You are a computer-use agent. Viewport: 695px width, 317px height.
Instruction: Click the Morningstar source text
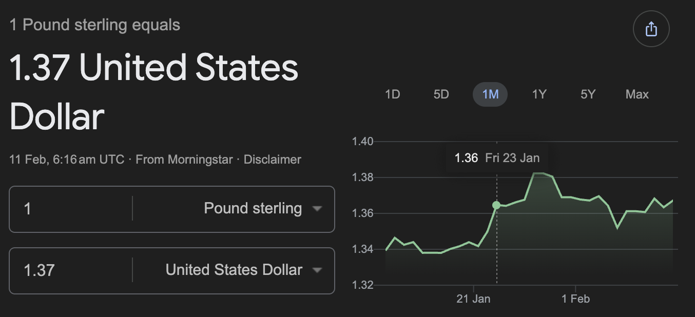184,160
